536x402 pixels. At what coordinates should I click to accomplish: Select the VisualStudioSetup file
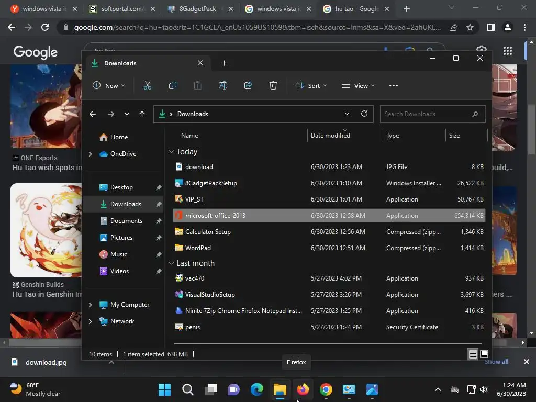(329, 295)
